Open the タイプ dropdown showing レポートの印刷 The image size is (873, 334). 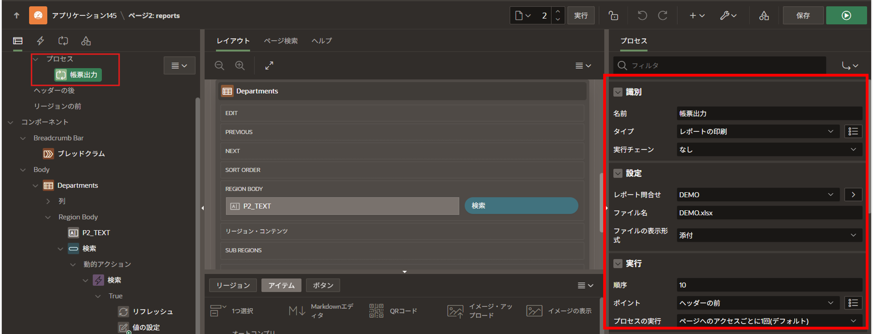[757, 131]
